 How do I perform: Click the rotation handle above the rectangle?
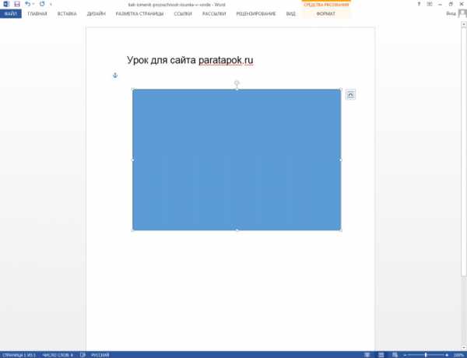[x=237, y=82]
